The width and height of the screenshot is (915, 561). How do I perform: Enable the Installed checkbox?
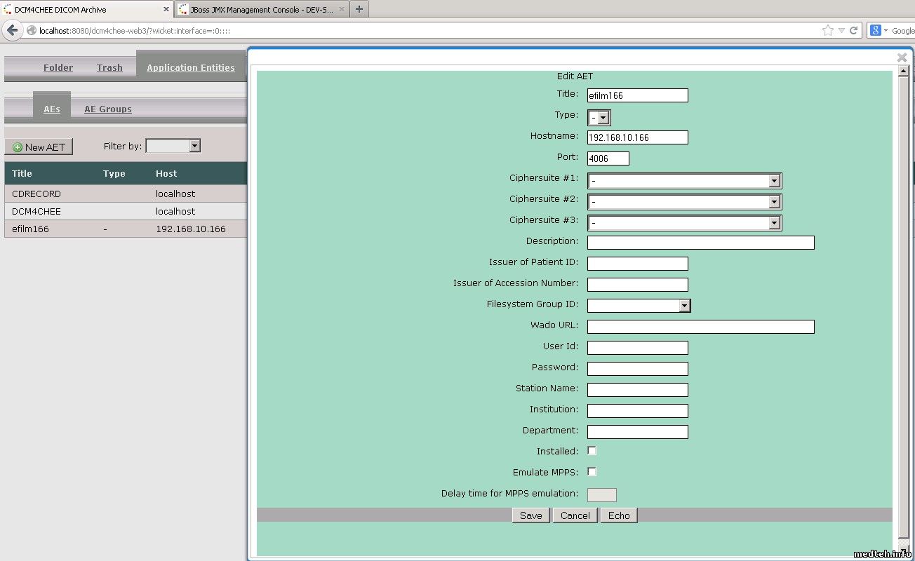pos(592,451)
